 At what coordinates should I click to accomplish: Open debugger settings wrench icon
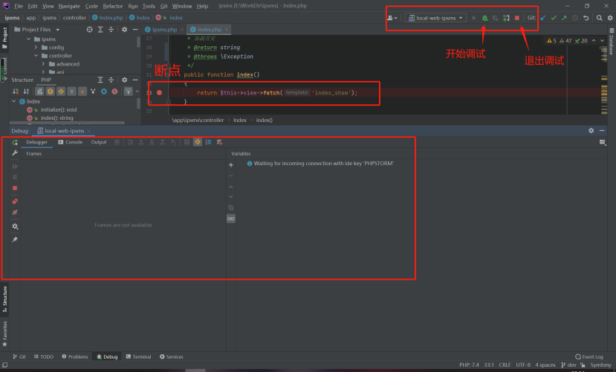pos(15,153)
